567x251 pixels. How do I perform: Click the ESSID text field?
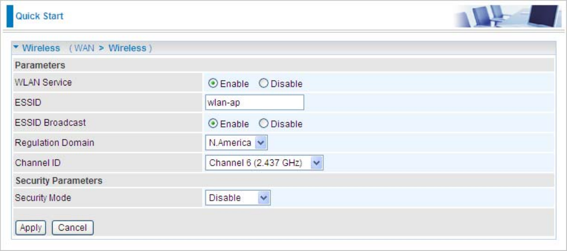click(x=255, y=102)
